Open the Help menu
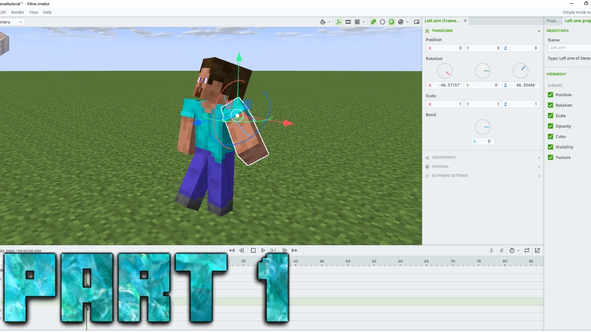Image resolution: width=591 pixels, height=332 pixels. [48, 12]
